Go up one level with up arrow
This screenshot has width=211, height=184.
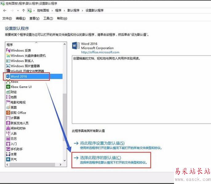coord(23,10)
